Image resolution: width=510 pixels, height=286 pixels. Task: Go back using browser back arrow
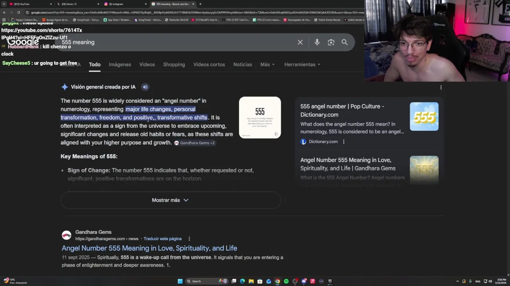pyautogui.click(x=4, y=12)
